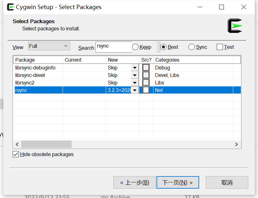258x198 pixels.
Task: Click Skip for librsync-devel
Action: (x=112, y=75)
